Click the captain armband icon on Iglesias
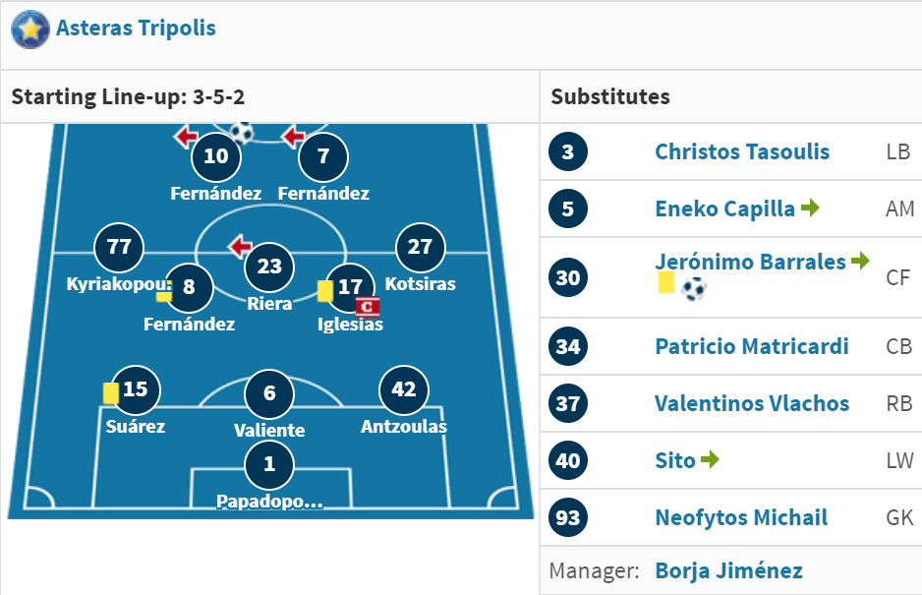The height and width of the screenshot is (595, 922). click(367, 307)
